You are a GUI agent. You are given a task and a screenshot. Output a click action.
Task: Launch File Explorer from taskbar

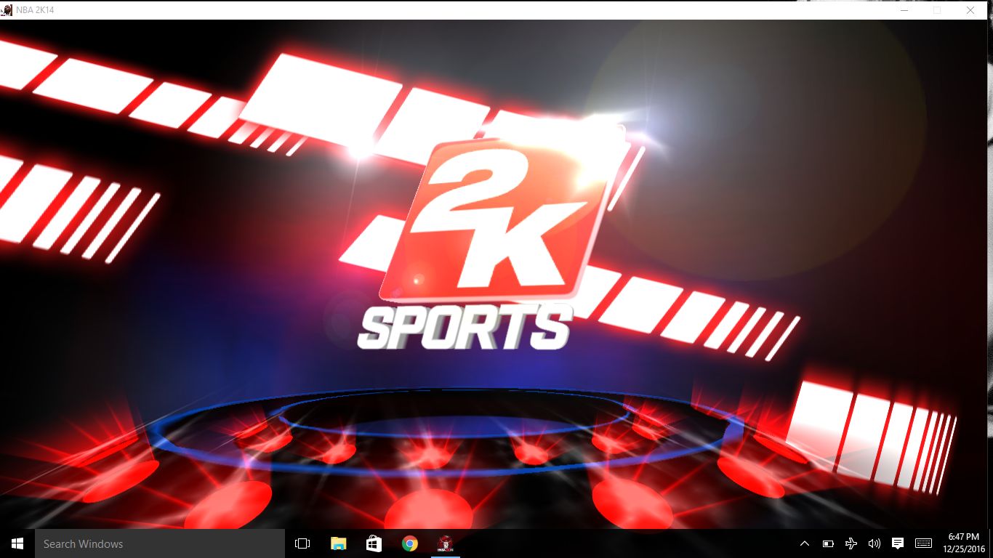tap(339, 543)
